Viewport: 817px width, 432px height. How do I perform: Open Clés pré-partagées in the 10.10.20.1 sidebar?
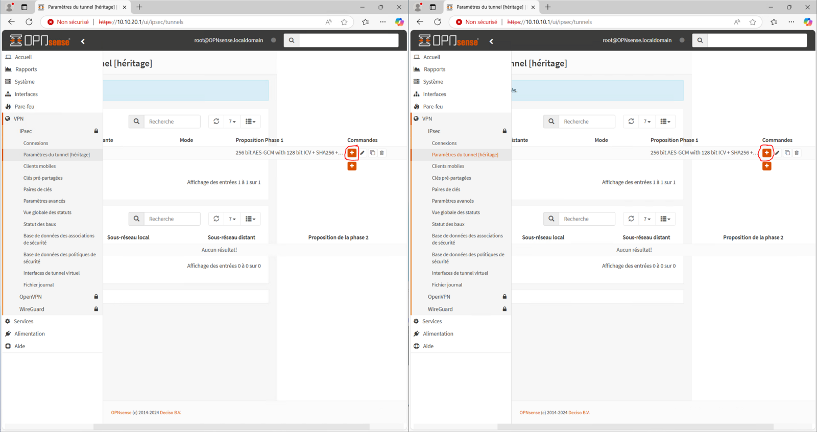tap(43, 178)
